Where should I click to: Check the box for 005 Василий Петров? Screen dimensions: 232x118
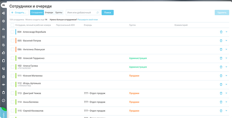[12, 41]
